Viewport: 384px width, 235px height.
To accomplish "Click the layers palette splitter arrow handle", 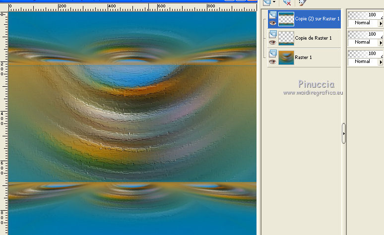I will tap(344, 133).
